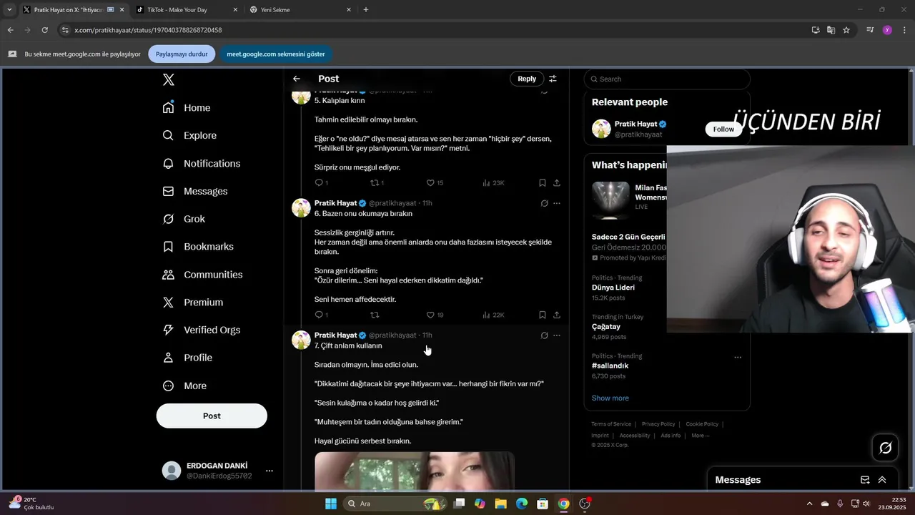Open the image attached to tweet 7
The height and width of the screenshot is (515, 915).
pyautogui.click(x=415, y=471)
